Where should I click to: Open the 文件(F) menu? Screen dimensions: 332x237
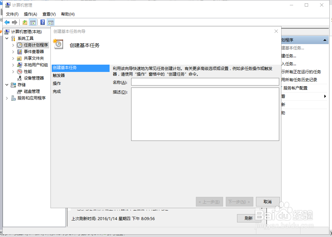click(x=12, y=14)
